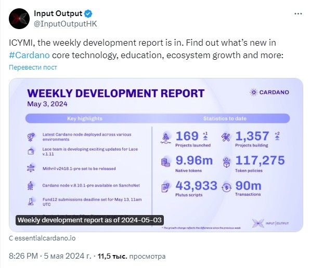Viewport: 310px width, 268px height.
Task: Open essentialcardano.io source link
Action: [45, 238]
